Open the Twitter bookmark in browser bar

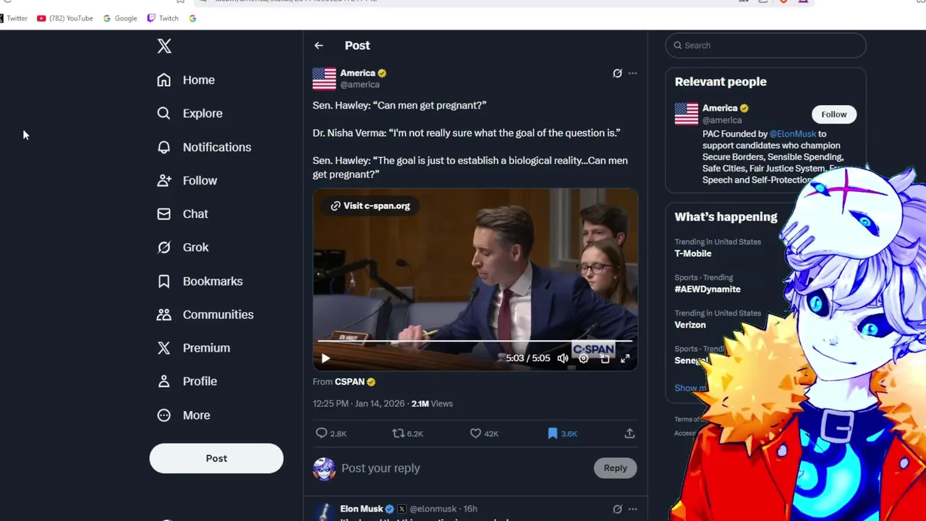(13, 18)
